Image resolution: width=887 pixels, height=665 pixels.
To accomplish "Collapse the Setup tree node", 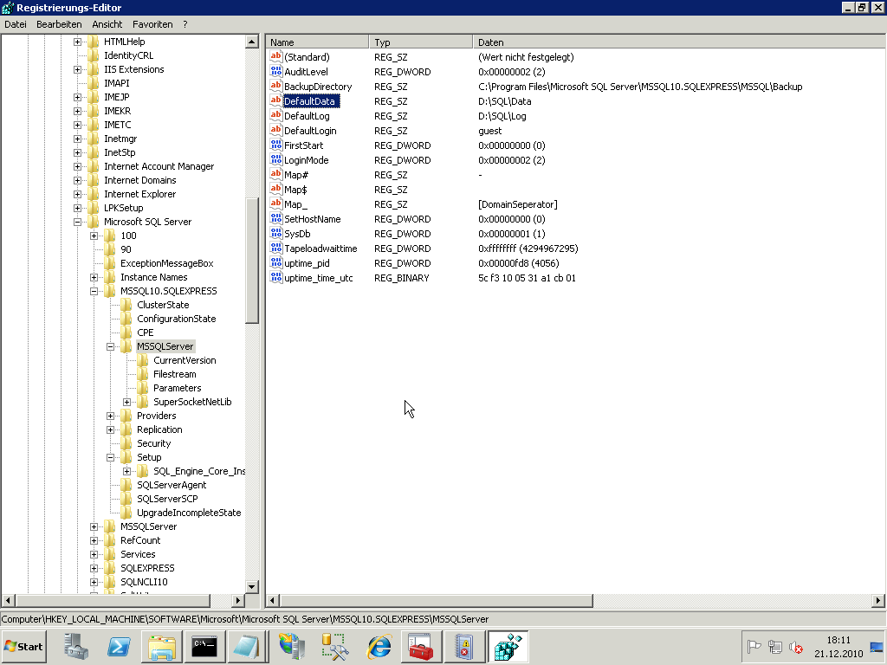I will [x=111, y=457].
